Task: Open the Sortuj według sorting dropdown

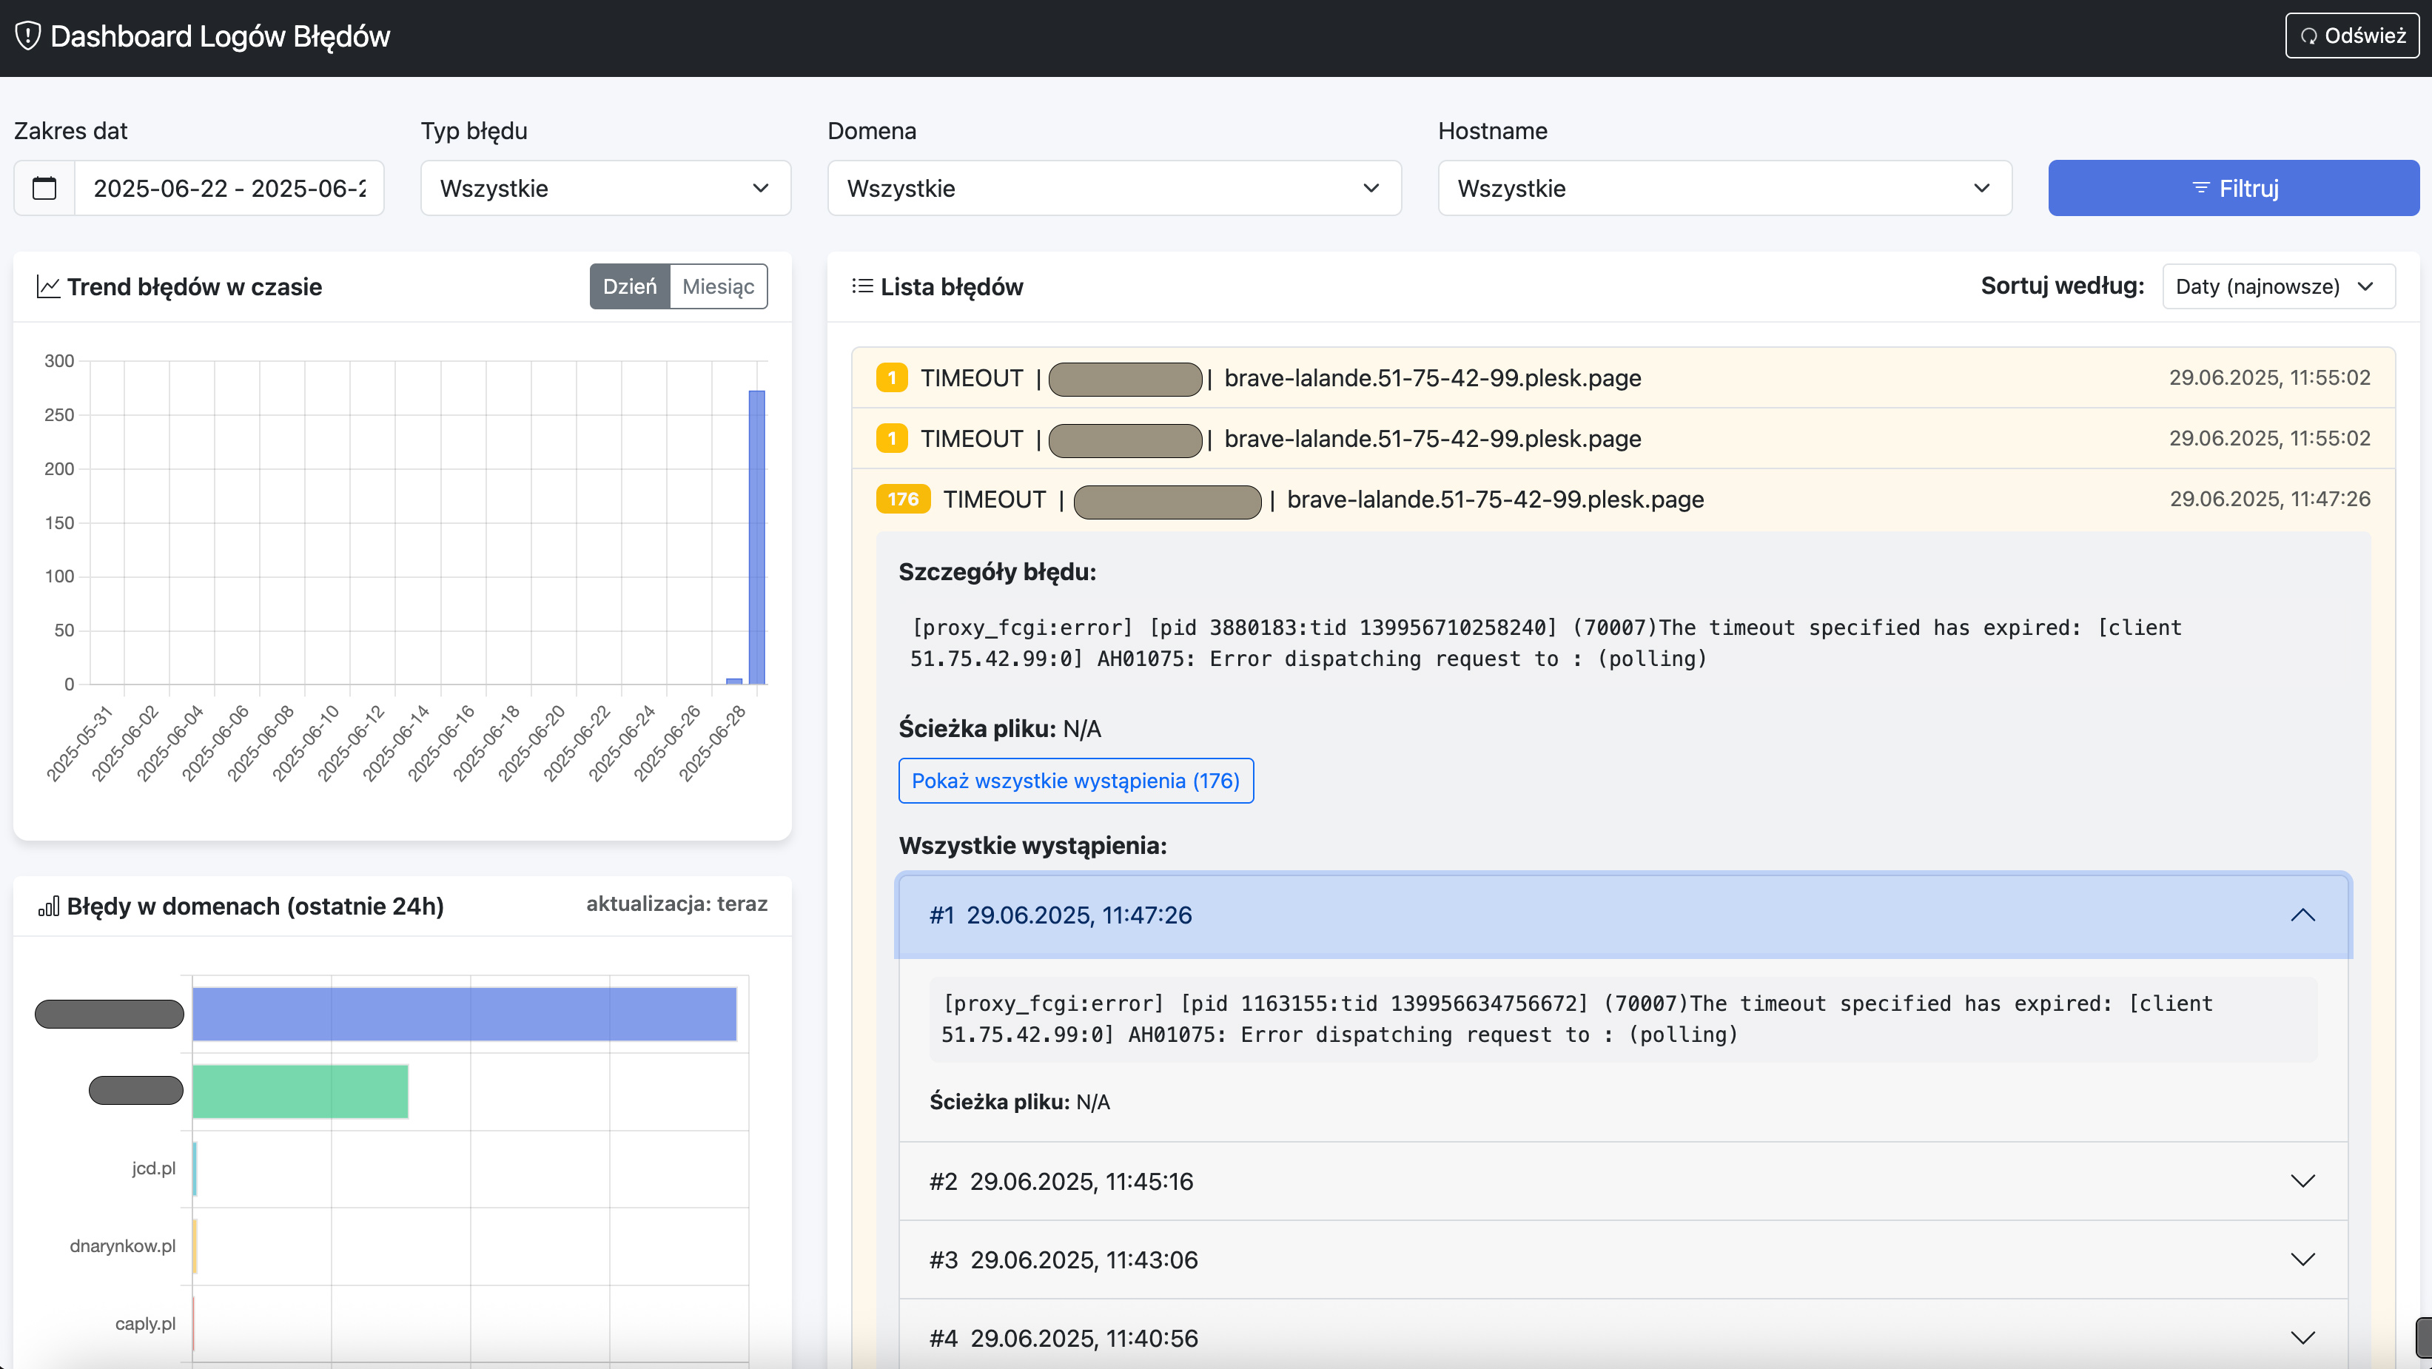Action: click(x=2278, y=286)
